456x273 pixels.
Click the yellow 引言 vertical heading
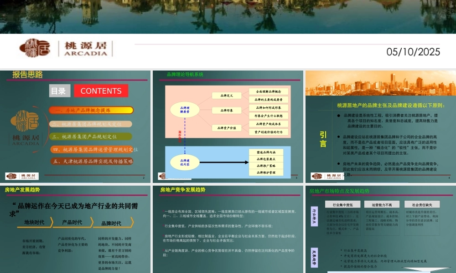pyautogui.click(x=323, y=139)
